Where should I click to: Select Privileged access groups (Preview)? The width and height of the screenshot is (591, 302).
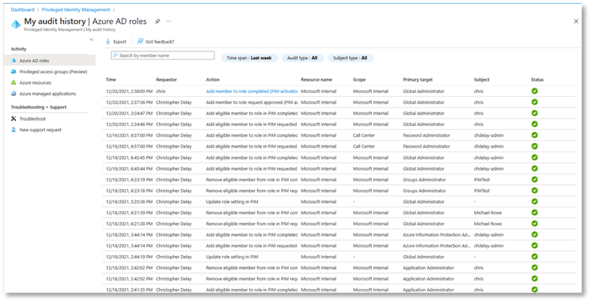click(53, 71)
